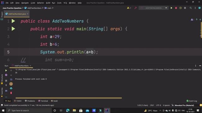Open Tools menu
Screen dimensions: 202x113
[59, 3]
